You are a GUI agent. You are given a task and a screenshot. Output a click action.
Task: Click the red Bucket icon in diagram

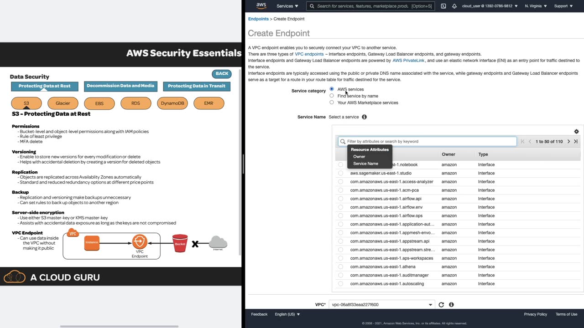pos(180,243)
